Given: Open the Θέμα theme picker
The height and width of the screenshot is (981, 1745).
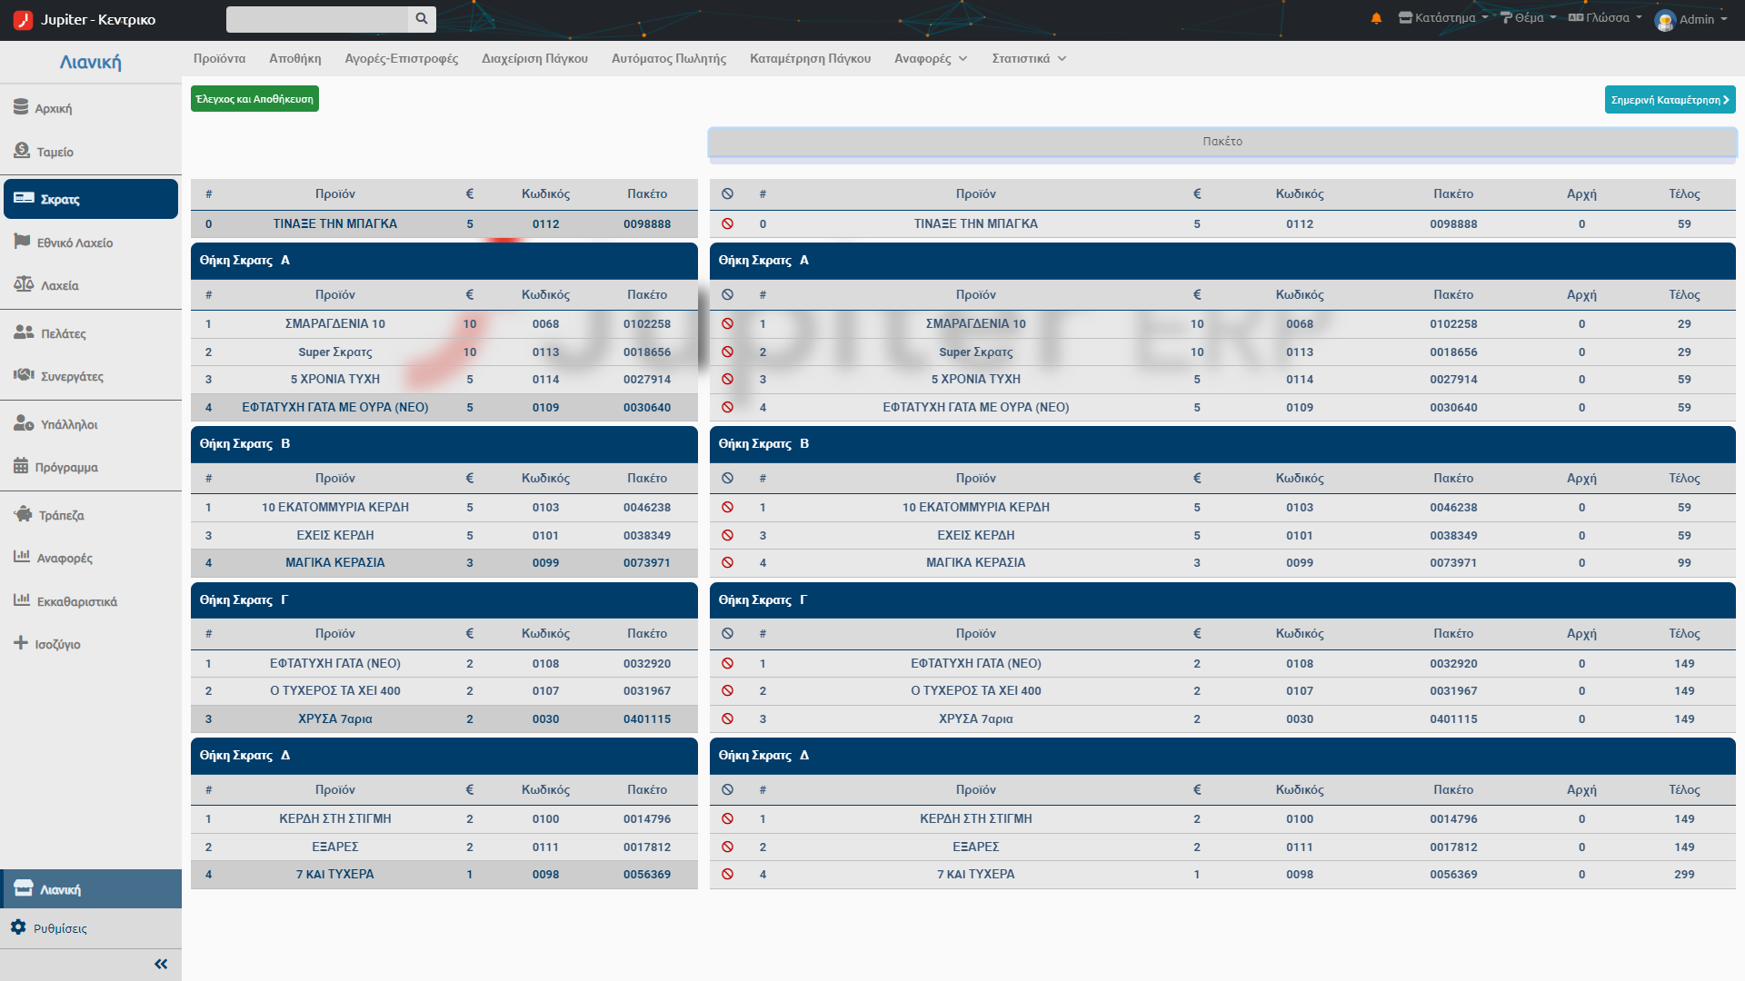Looking at the screenshot, I should click(1529, 18).
